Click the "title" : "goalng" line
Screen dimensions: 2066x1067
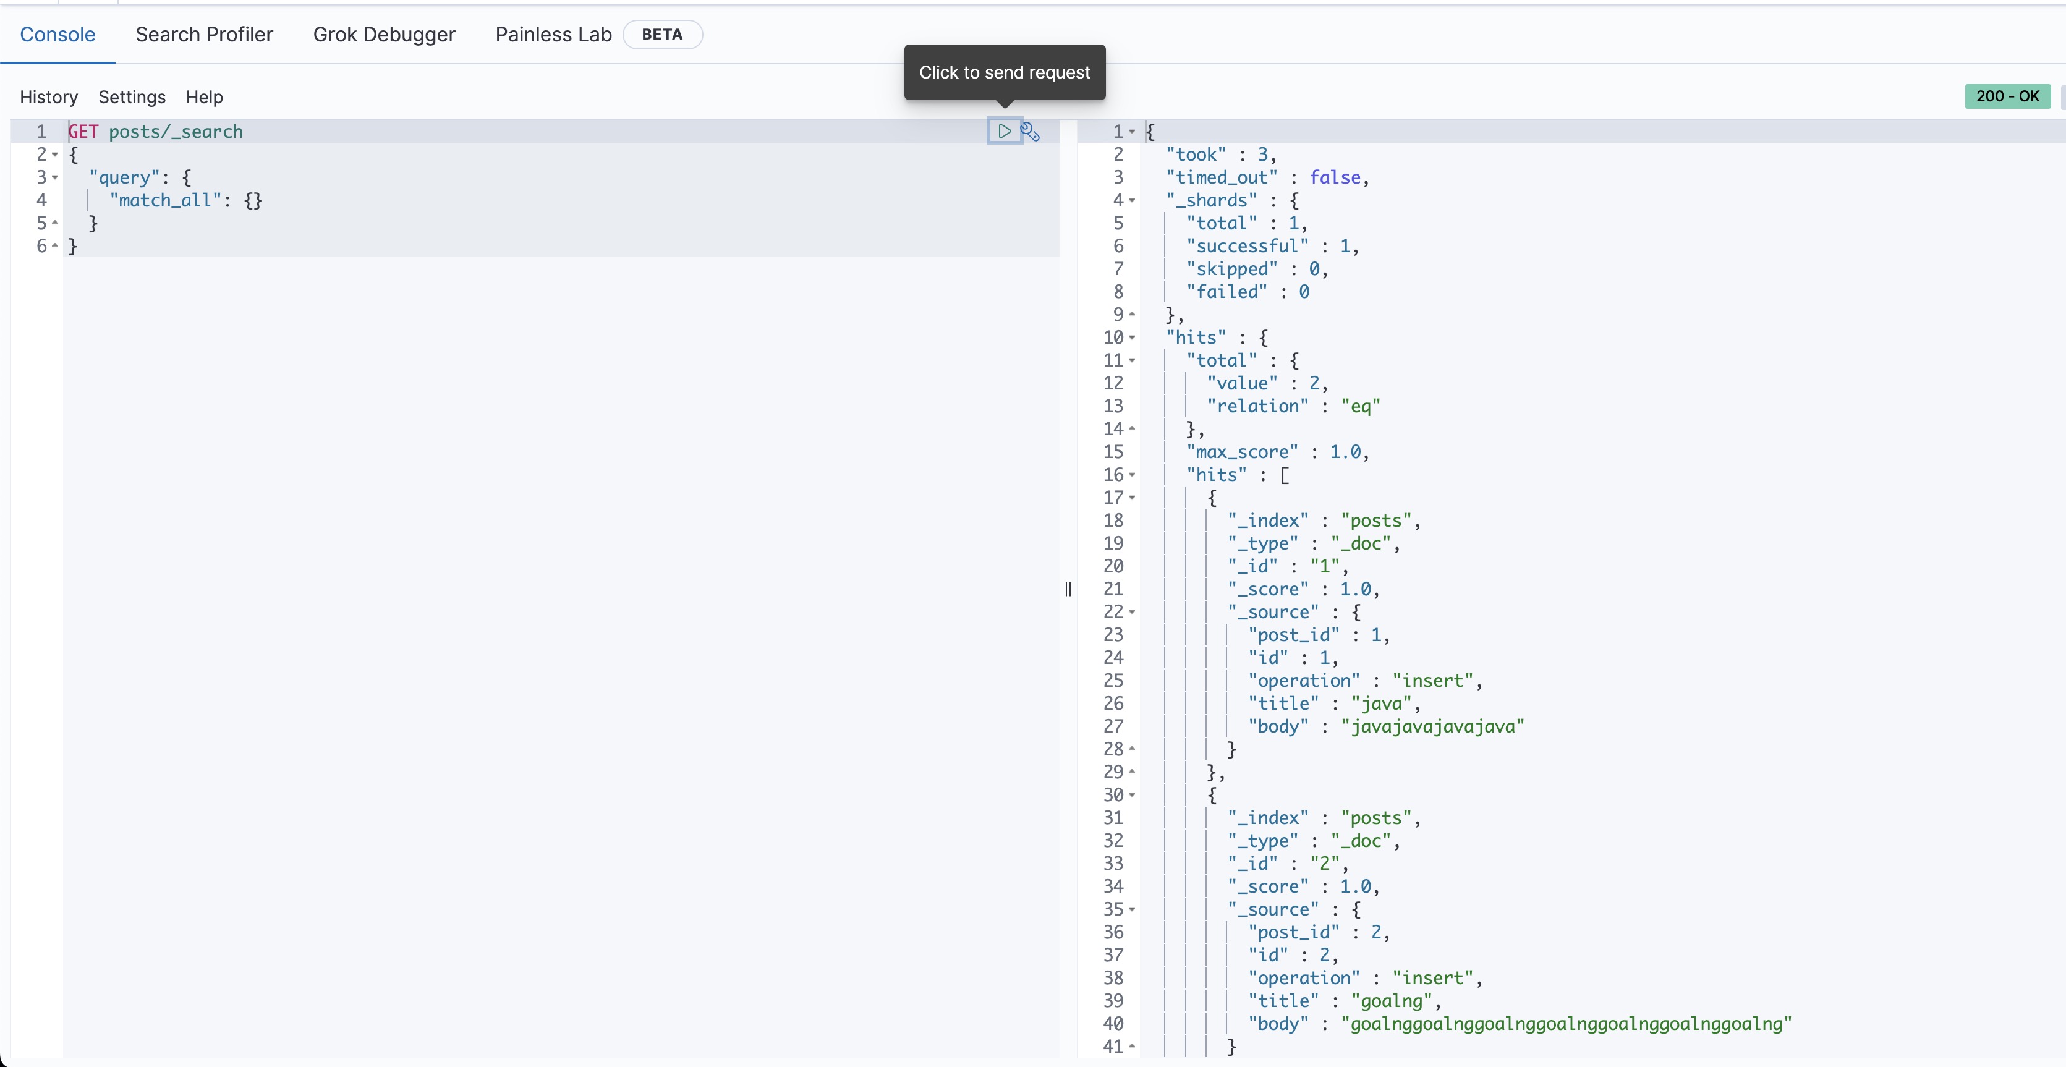pos(1345,1001)
